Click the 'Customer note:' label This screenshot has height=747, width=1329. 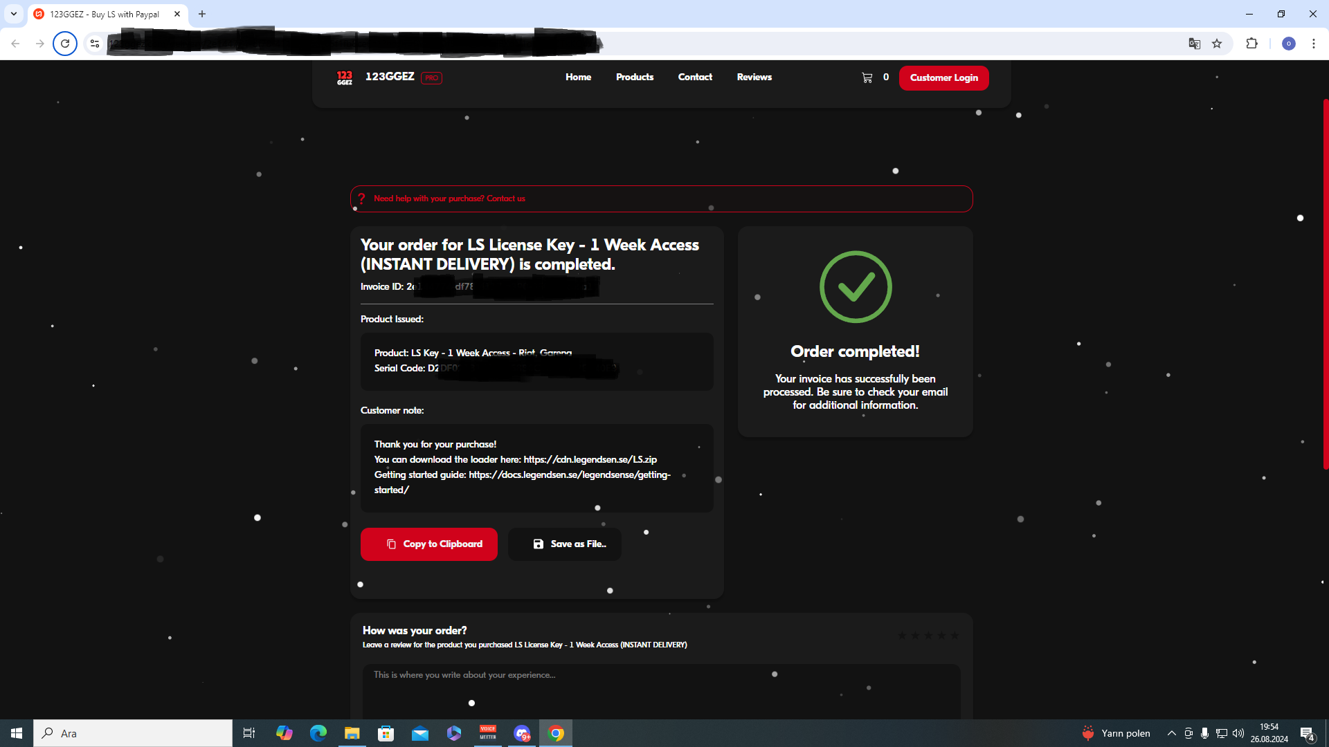coord(392,411)
